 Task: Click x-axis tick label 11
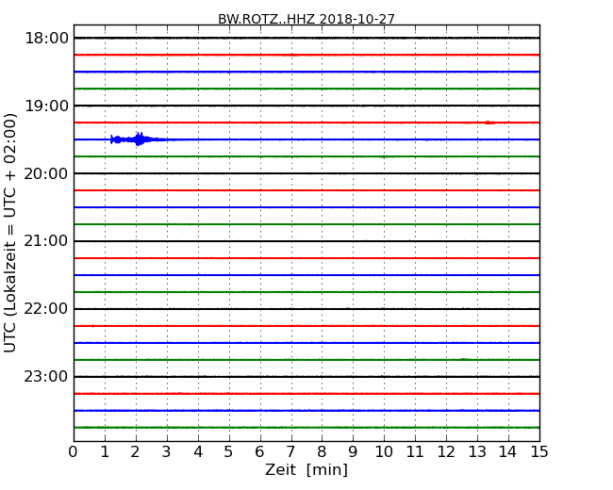coord(415,452)
